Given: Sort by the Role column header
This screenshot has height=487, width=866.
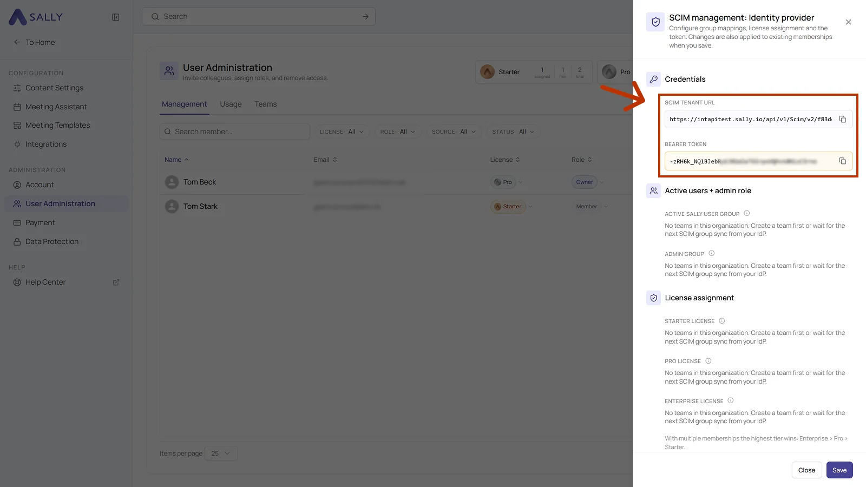Looking at the screenshot, I should coord(582,160).
